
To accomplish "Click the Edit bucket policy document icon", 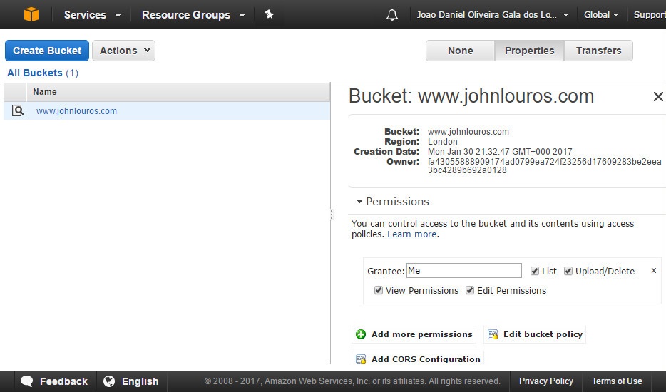I will click(x=493, y=334).
